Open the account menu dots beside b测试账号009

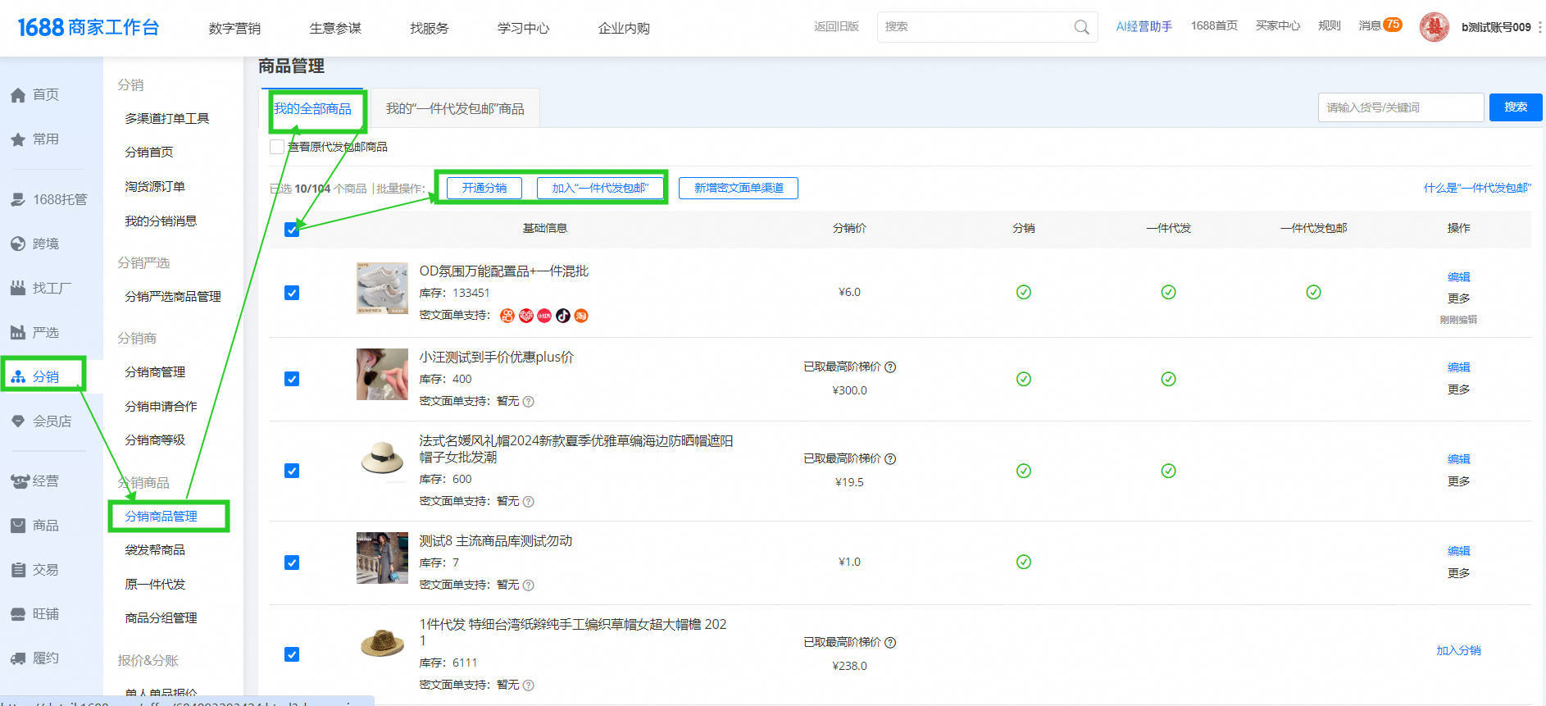pos(1539,27)
